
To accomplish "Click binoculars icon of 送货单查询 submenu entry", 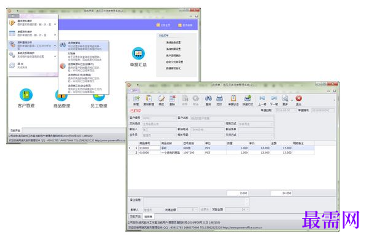I will [63, 45].
